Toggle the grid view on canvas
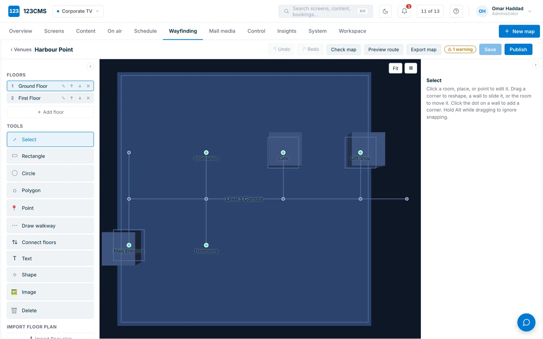This screenshot has width=543, height=339. pos(411,68)
